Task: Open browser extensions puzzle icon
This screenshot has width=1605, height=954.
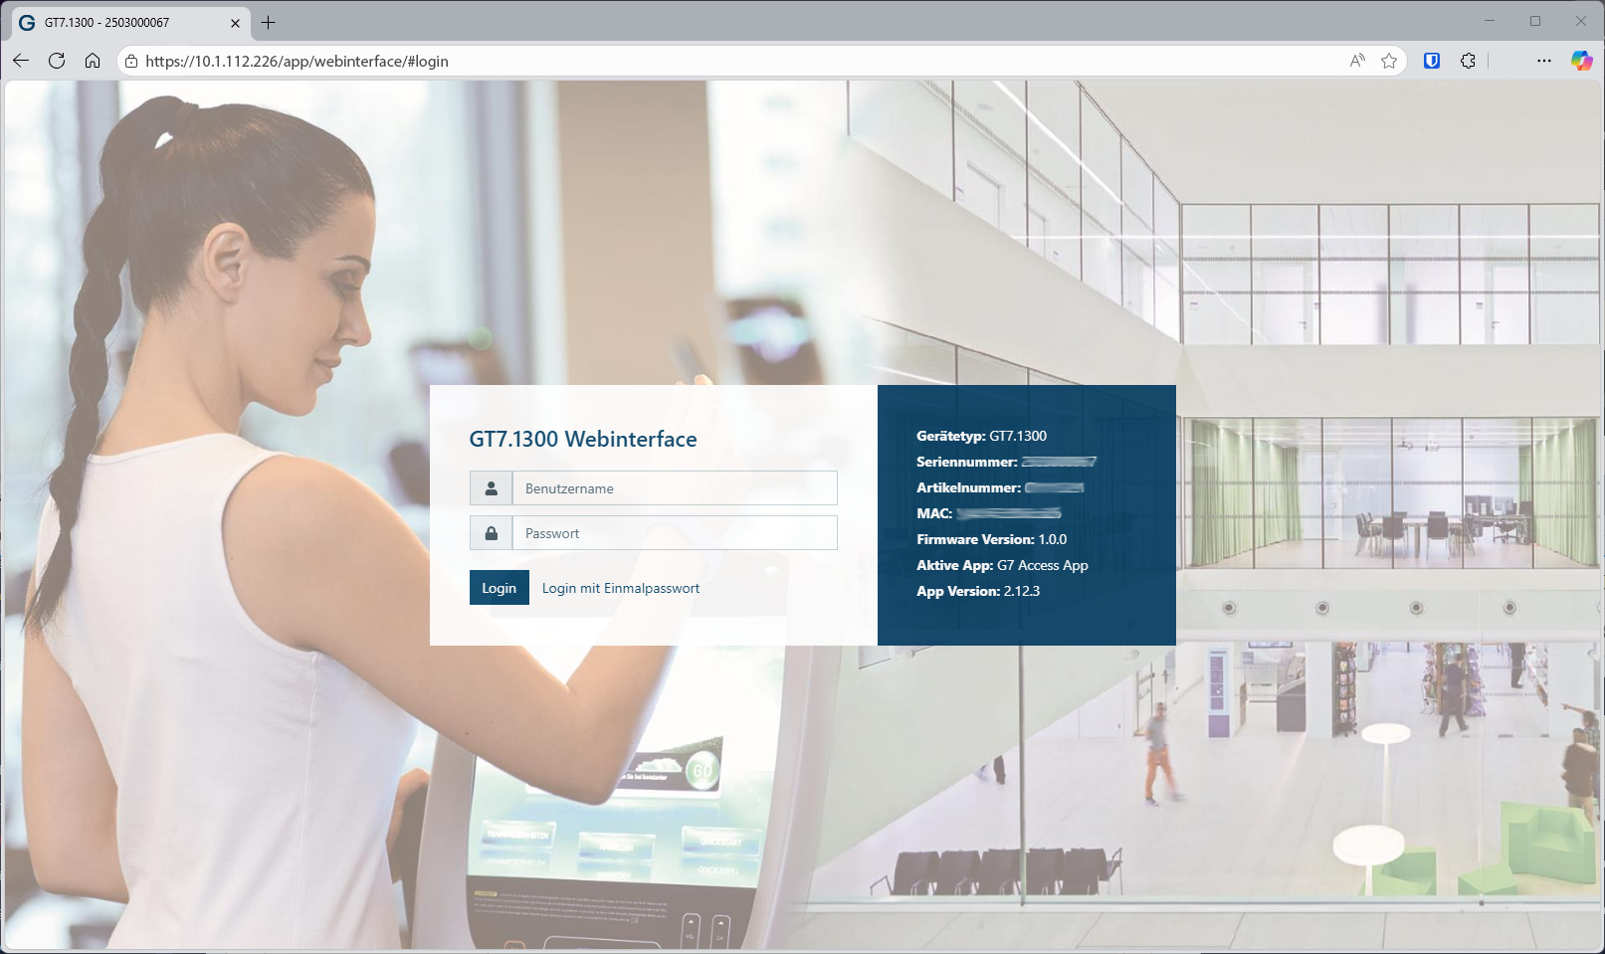Action: pyautogui.click(x=1468, y=61)
